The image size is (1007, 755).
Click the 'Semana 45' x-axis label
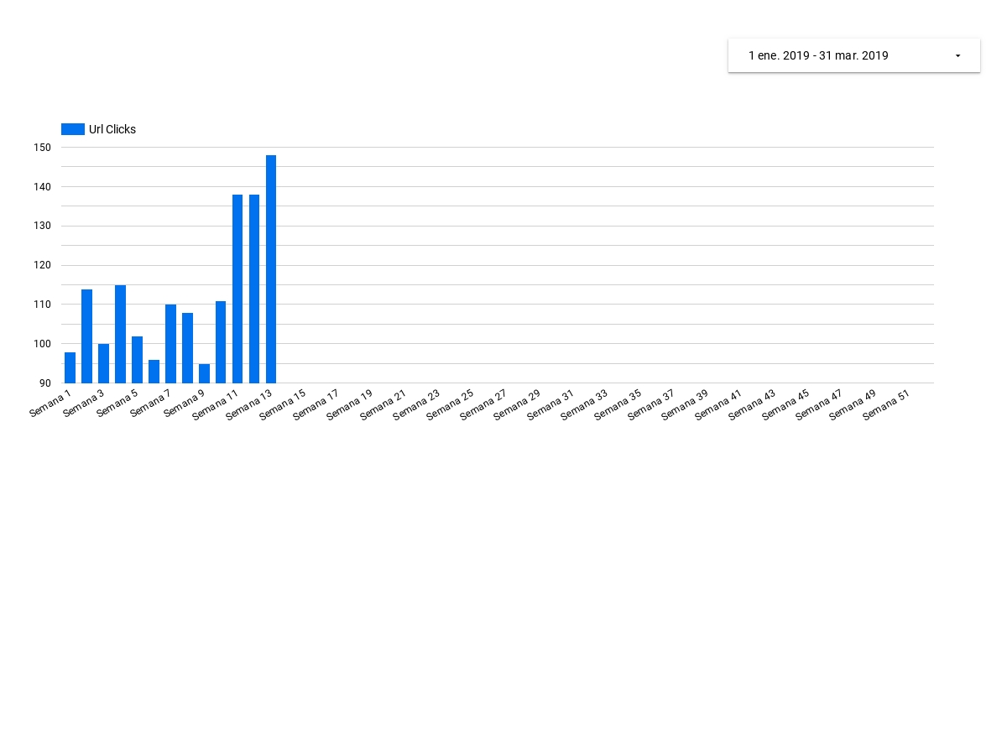(786, 404)
